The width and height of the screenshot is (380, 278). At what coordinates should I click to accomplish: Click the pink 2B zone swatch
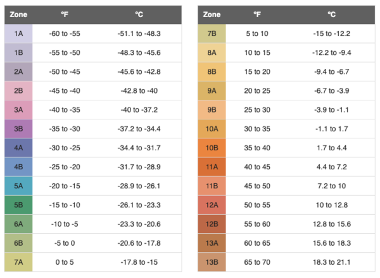18,90
